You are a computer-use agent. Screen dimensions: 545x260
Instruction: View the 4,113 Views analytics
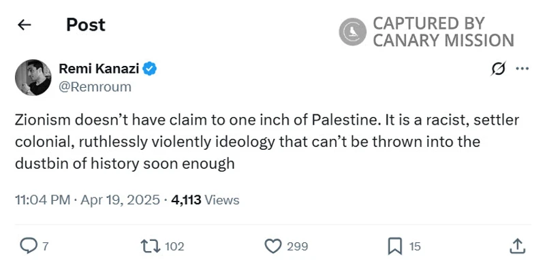click(x=206, y=200)
